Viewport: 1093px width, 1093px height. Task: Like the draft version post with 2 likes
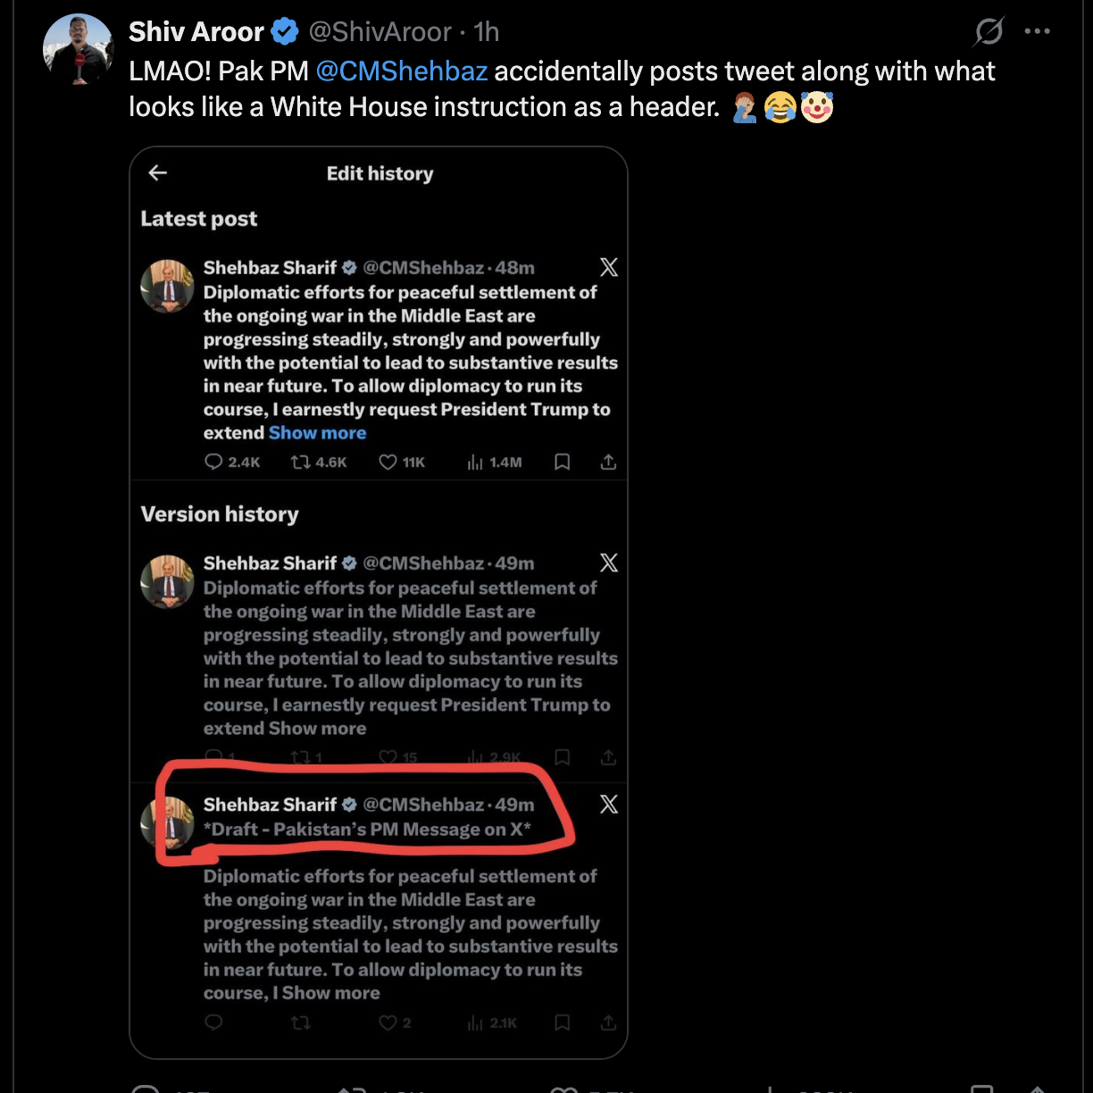coord(388,1022)
